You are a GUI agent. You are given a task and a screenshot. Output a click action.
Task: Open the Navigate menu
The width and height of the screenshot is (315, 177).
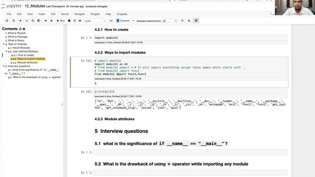[x=79, y=14]
